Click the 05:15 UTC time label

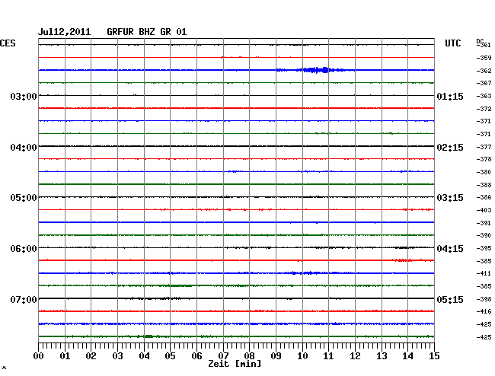pyautogui.click(x=450, y=299)
